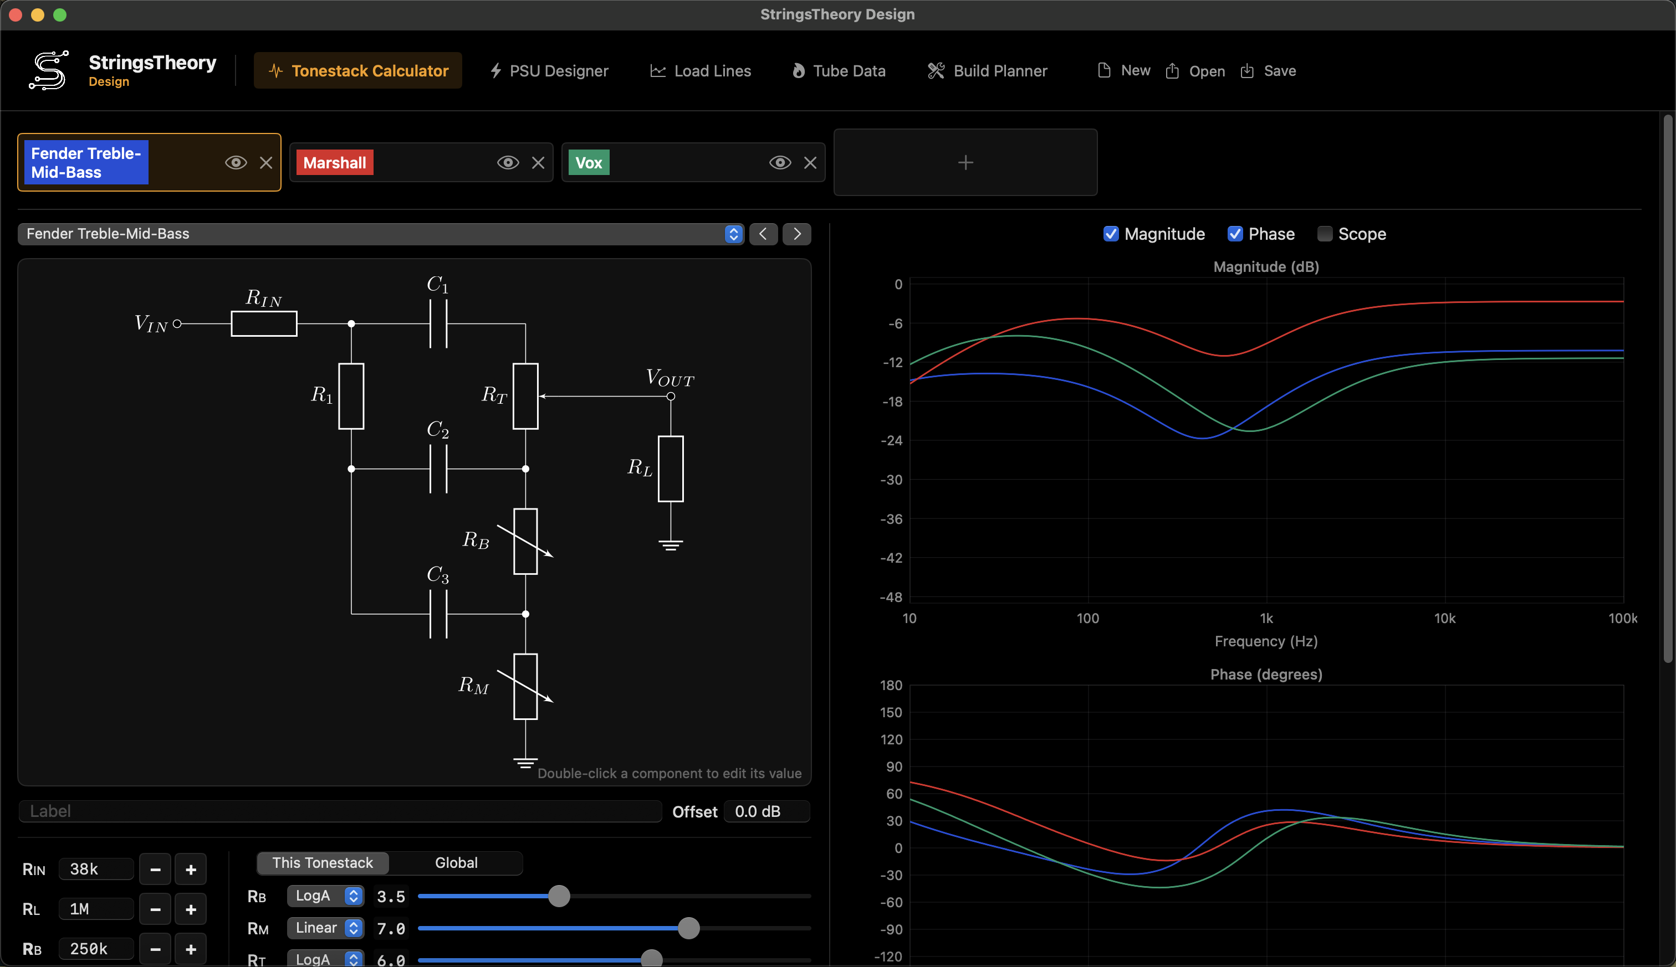
Task: Switch to the Global settings tab
Action: point(456,862)
